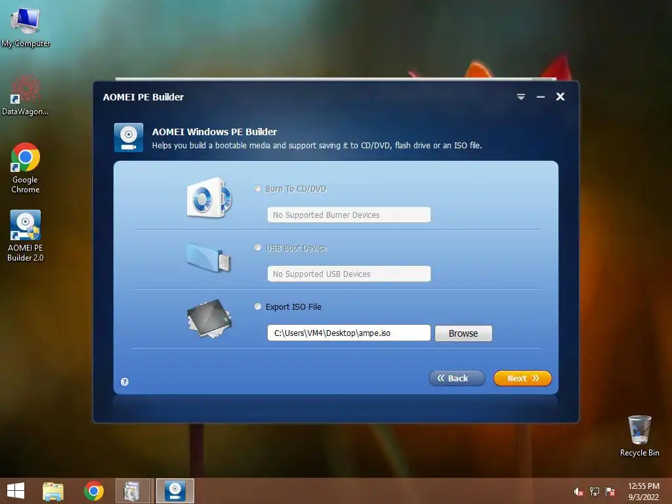Select the Export ISO File radio button
The height and width of the screenshot is (504, 672).
point(257,306)
